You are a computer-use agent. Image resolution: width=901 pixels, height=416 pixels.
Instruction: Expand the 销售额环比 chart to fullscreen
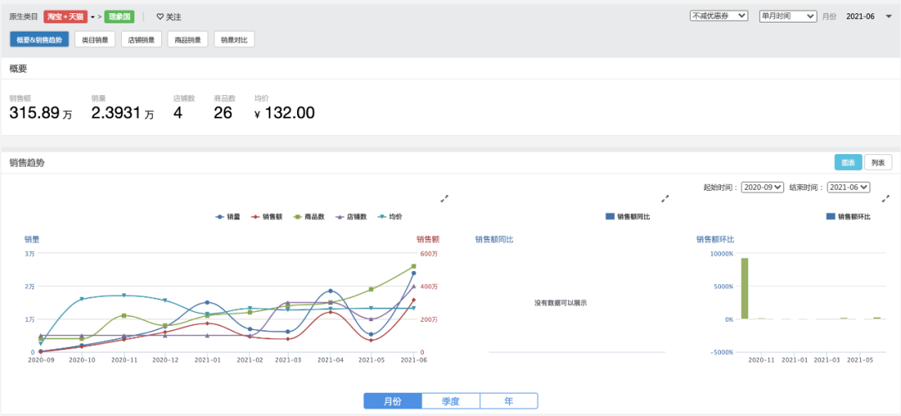886,198
